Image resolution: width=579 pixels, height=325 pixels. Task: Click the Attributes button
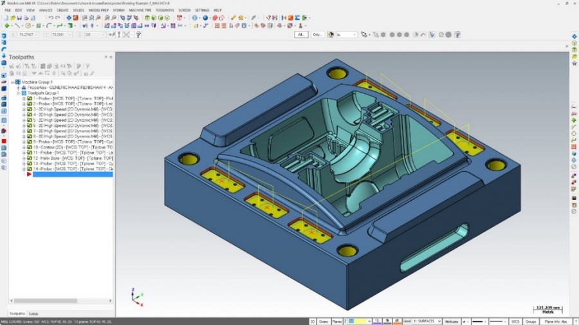click(x=452, y=320)
